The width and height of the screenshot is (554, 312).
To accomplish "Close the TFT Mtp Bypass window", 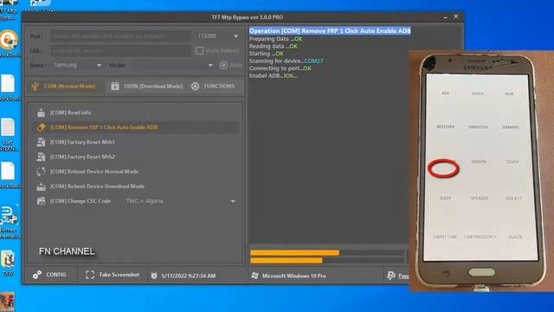I will [x=456, y=16].
